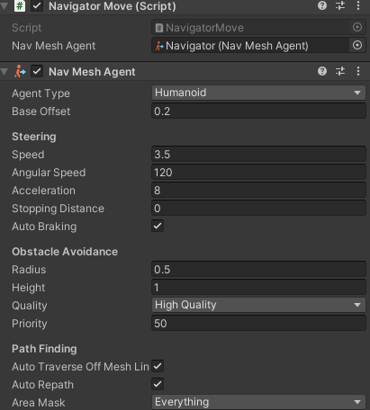Uncheck the Auto Repath option
This screenshot has height=410, width=370.
pos(158,384)
